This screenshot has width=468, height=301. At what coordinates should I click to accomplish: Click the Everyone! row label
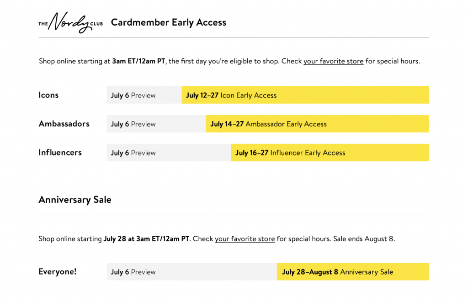click(x=57, y=271)
